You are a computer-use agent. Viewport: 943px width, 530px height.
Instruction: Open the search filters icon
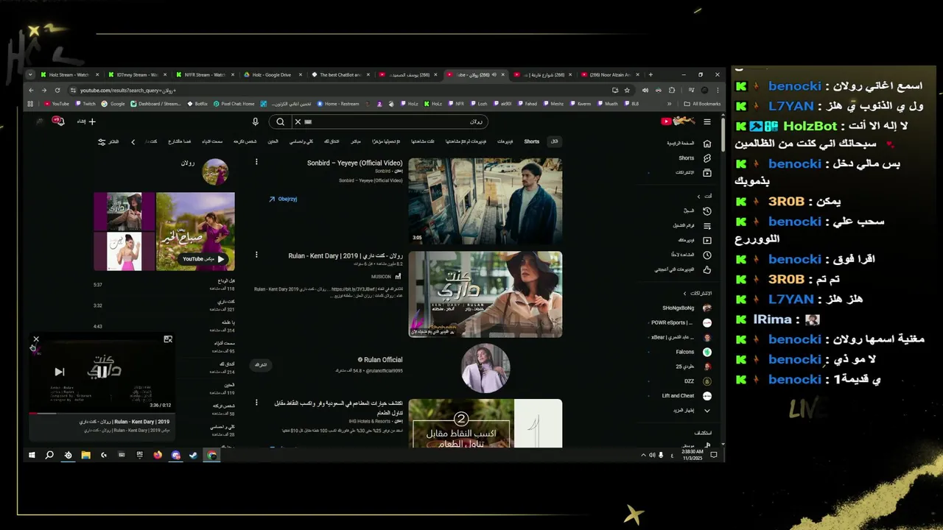[x=102, y=141]
